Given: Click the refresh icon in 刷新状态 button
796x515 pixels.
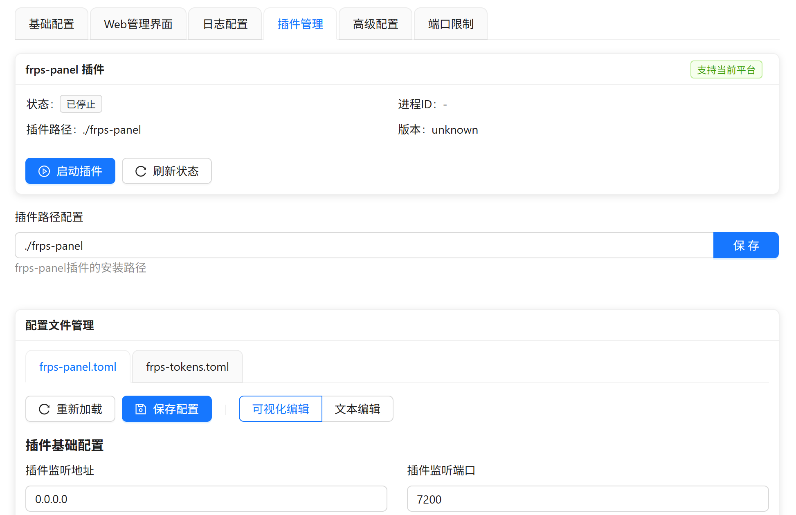Looking at the screenshot, I should (x=141, y=171).
